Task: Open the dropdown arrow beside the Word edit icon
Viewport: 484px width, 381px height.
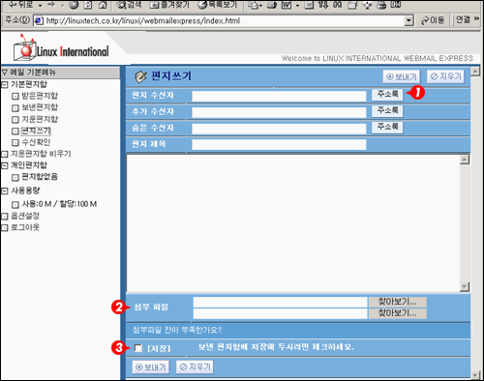Action: coord(297,5)
